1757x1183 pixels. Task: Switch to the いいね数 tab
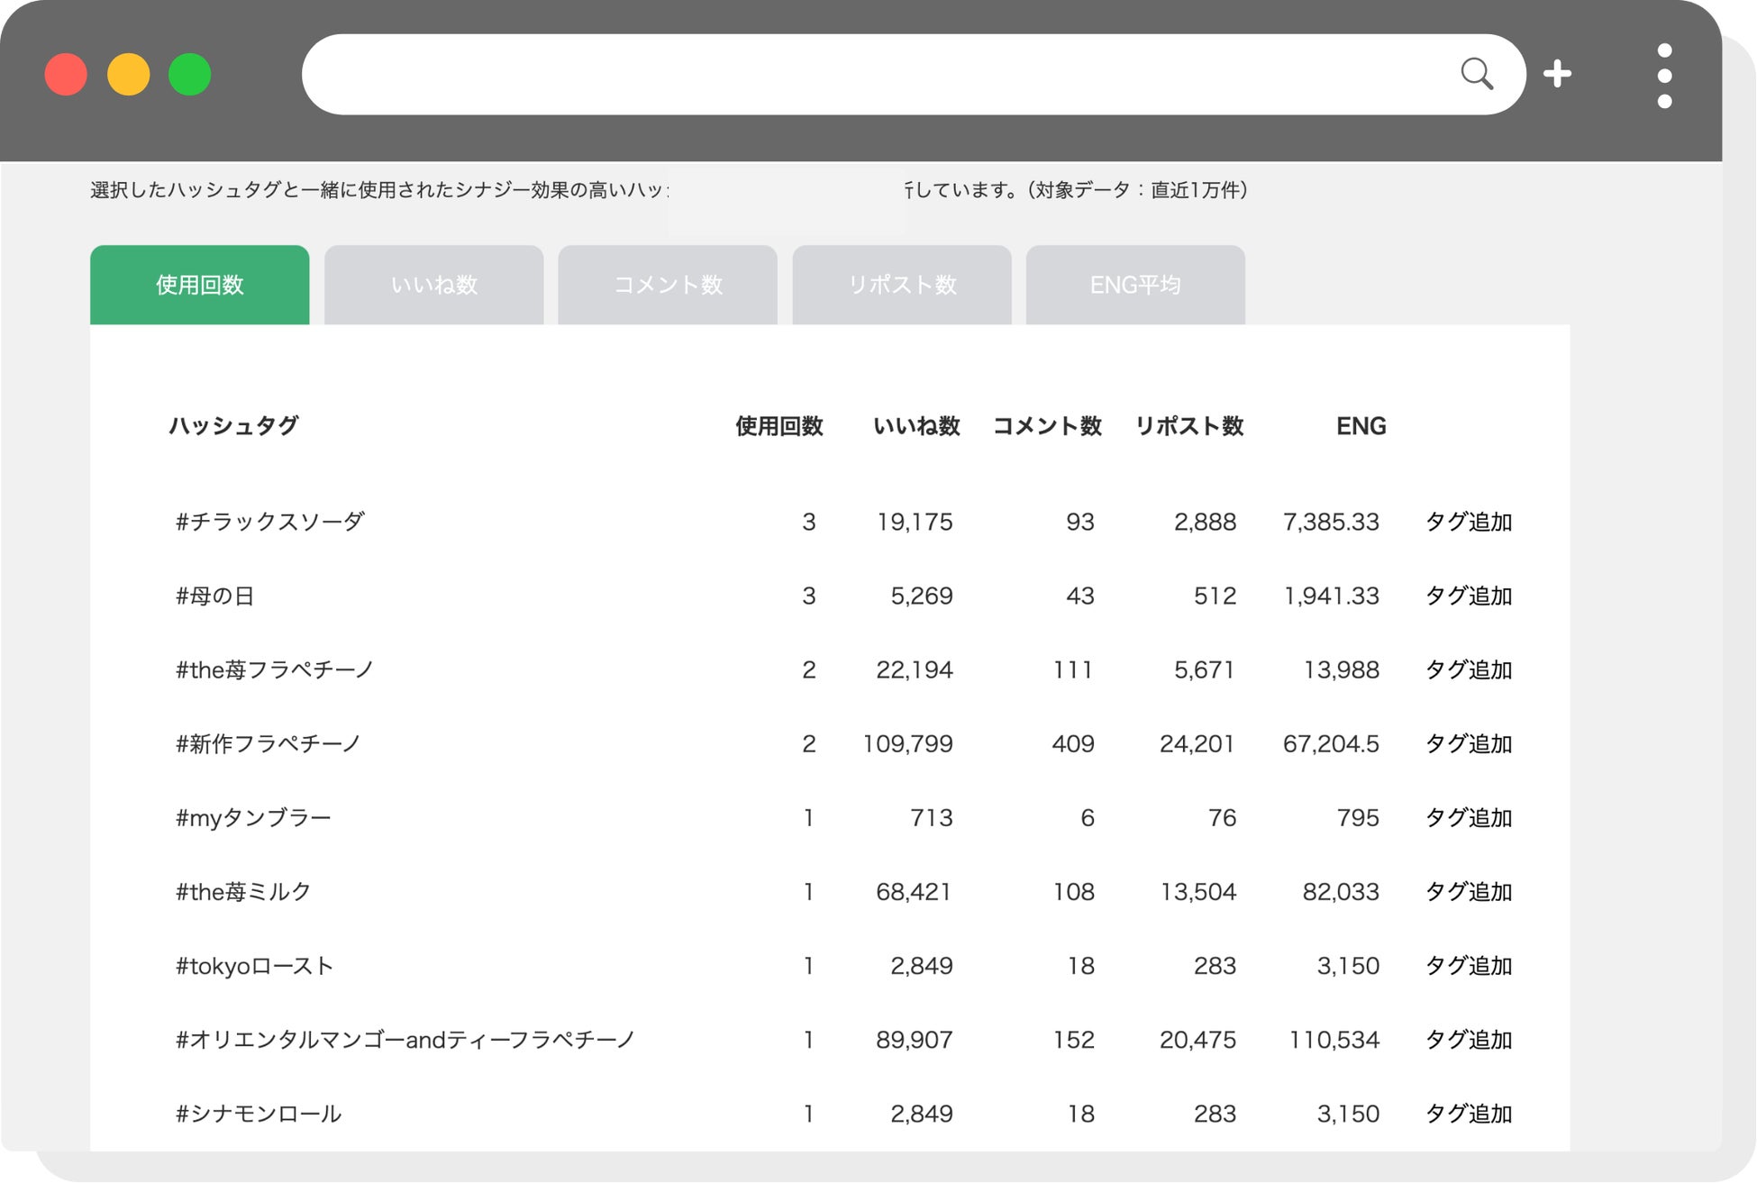(433, 285)
